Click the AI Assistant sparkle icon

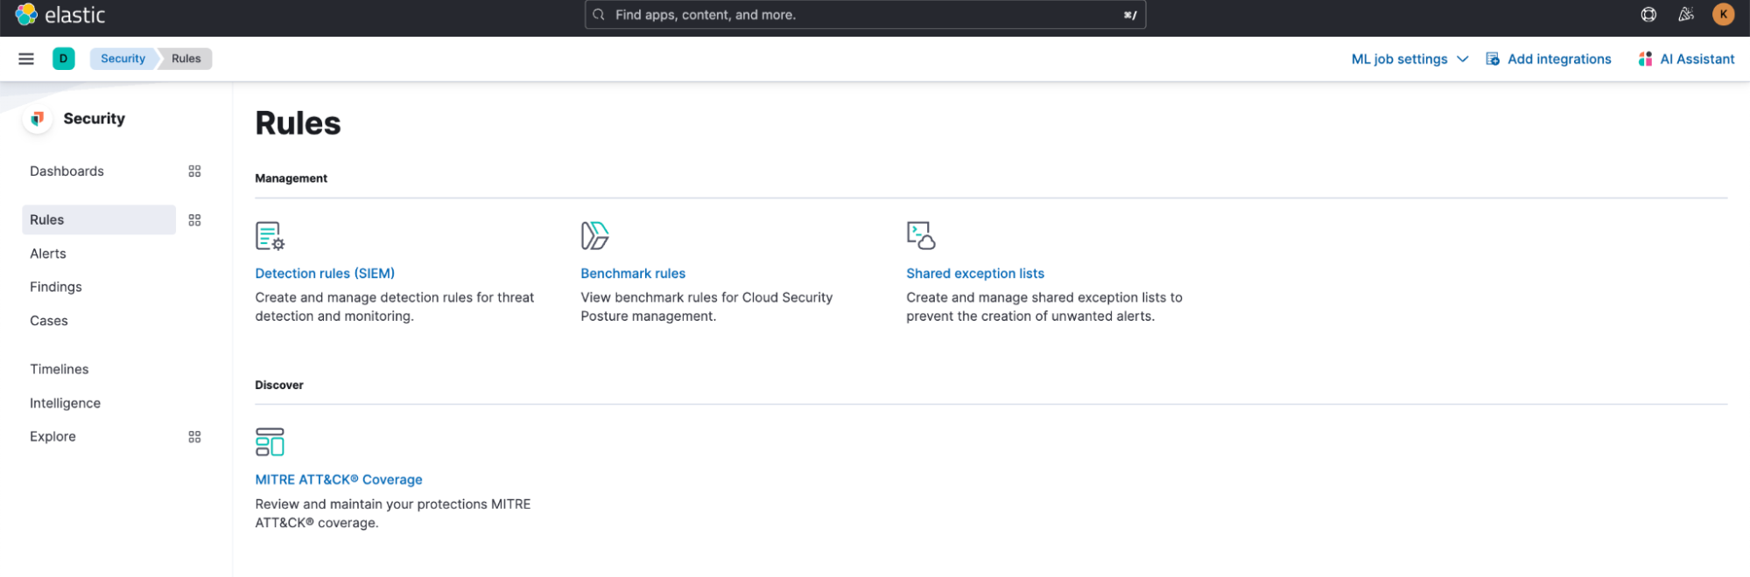tap(1646, 59)
